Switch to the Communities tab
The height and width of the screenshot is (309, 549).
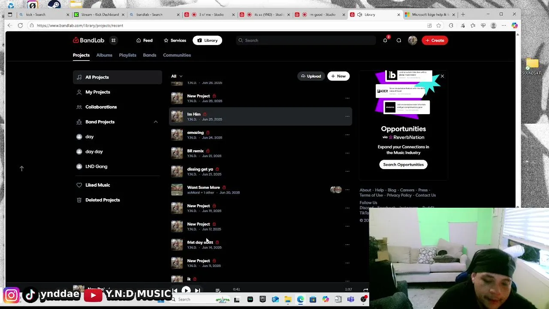[177, 55]
